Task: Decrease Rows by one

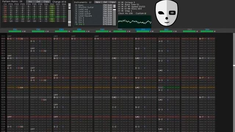Action: coord(119,9)
